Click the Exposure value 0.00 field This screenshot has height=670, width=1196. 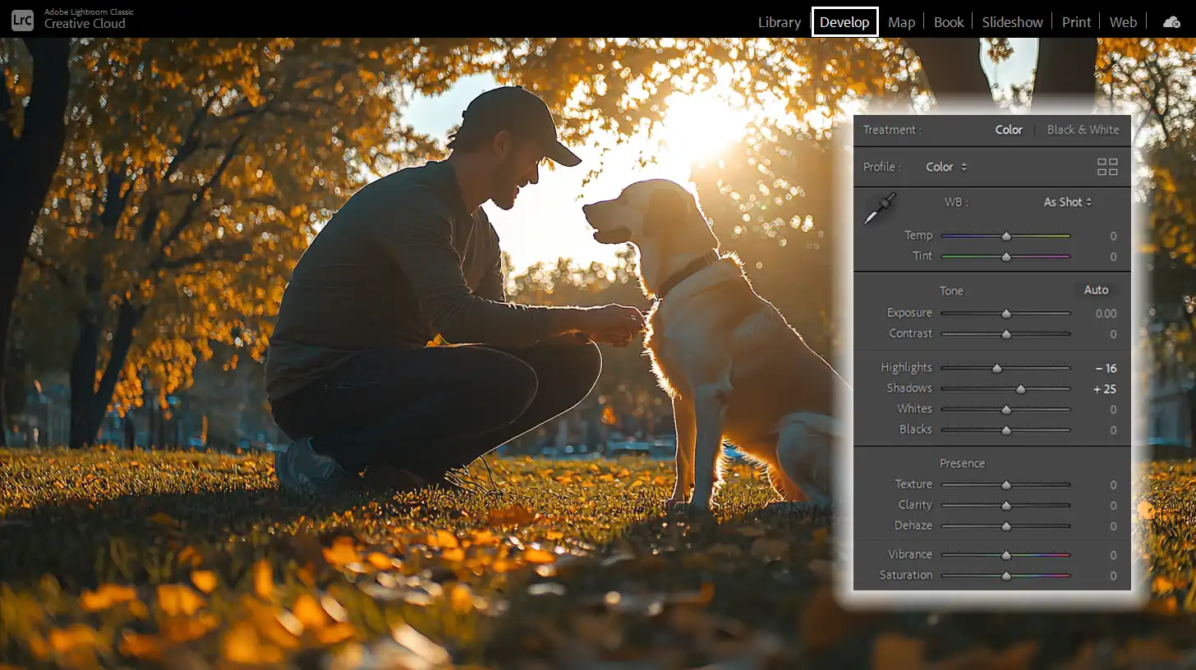1106,314
